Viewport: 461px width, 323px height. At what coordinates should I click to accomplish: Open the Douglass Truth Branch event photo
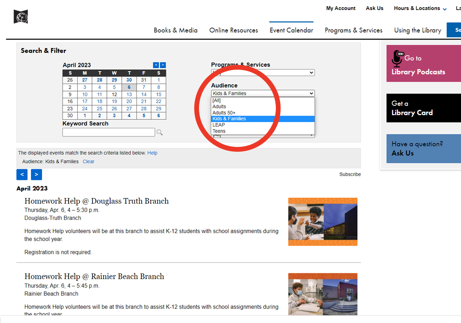323,221
